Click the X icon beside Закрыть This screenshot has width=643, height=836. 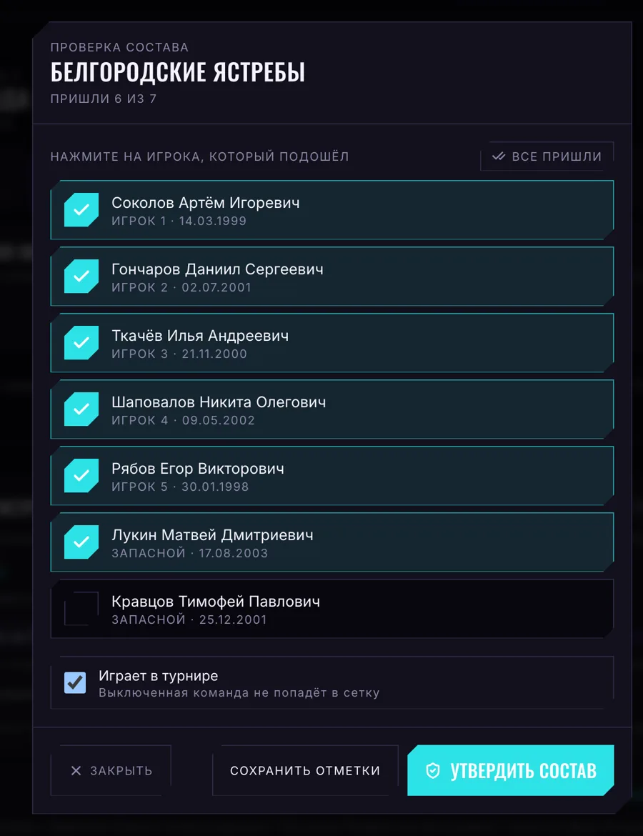click(x=76, y=770)
